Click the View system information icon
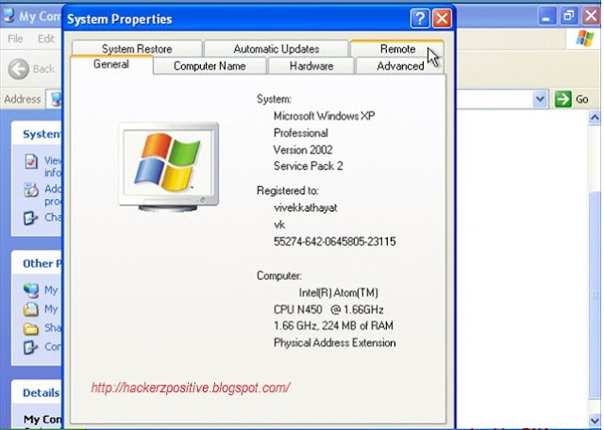 31,161
